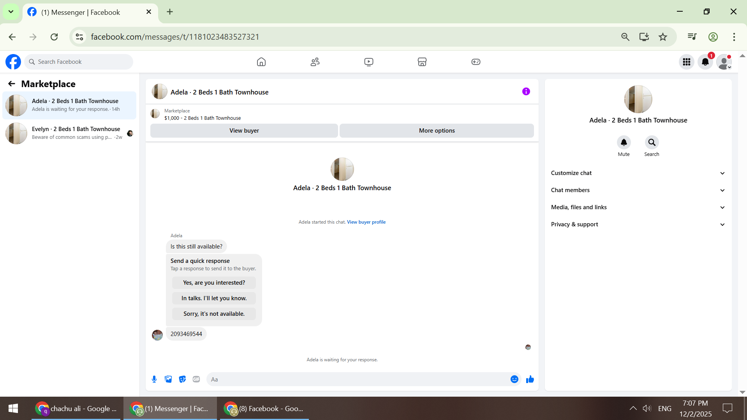Go to Home feed icon
The height and width of the screenshot is (420, 747).
(261, 62)
